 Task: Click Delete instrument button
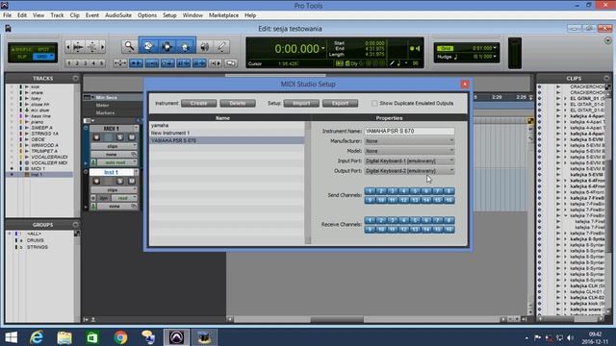point(238,103)
